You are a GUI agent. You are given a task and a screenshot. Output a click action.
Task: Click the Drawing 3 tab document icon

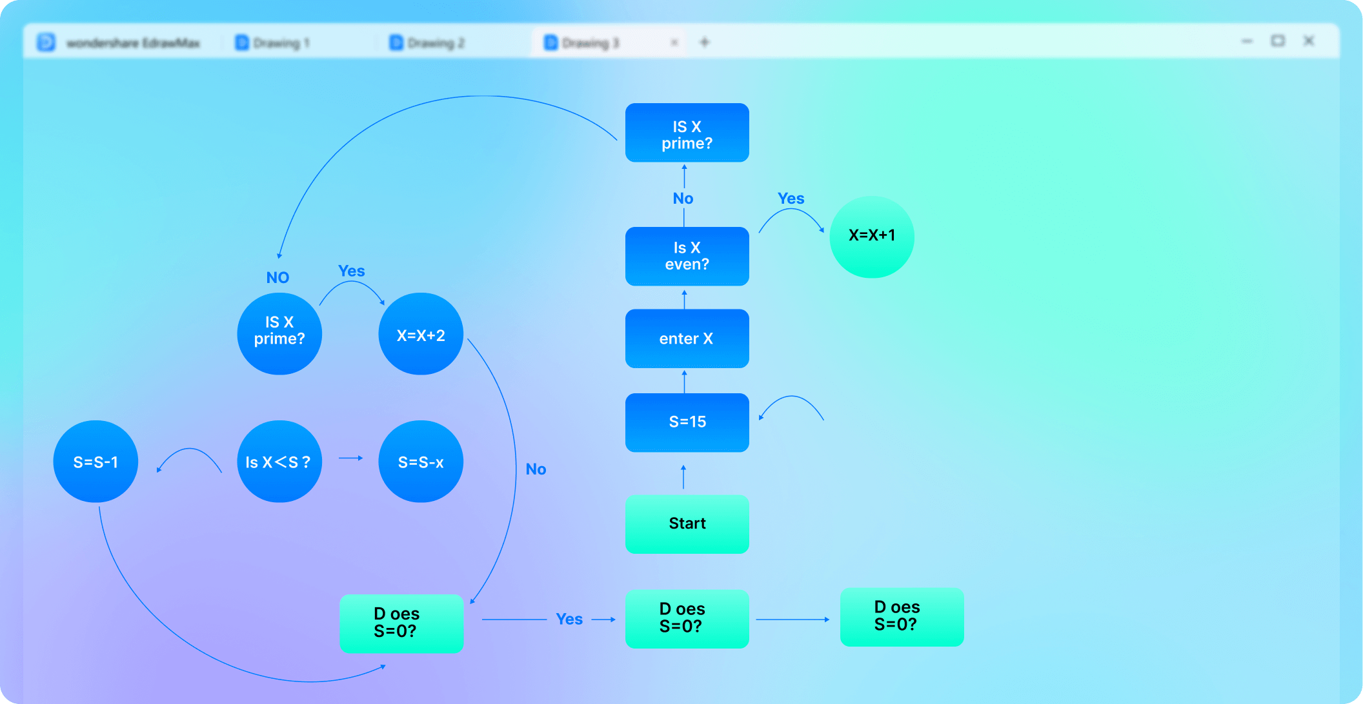550,43
